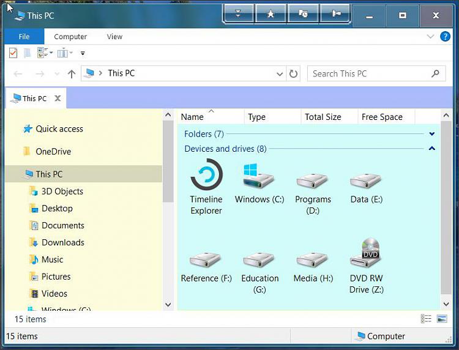
Task: Click the star favorites titlebar button
Action: (x=271, y=13)
